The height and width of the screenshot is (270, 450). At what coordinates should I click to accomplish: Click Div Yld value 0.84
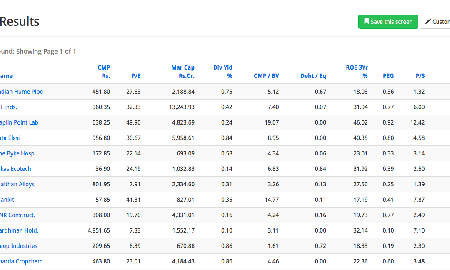[227, 138]
